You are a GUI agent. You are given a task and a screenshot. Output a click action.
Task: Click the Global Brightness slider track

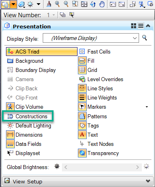tap(102, 167)
